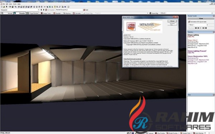This screenshot has width=215, height=134.
Task: Click the Update viewpoint button
Action: 51,10
